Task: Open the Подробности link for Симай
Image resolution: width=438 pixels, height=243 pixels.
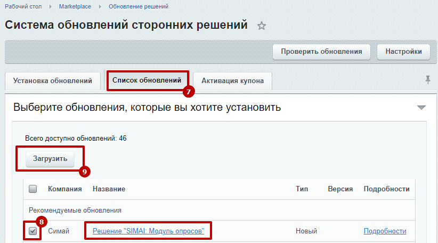Action: pos(385,231)
